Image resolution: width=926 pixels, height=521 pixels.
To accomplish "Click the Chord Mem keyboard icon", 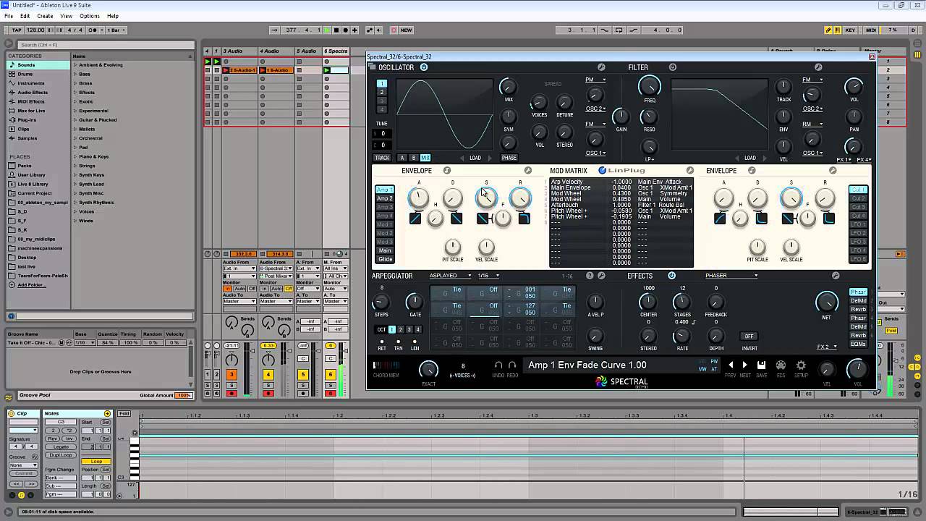I will (x=386, y=365).
